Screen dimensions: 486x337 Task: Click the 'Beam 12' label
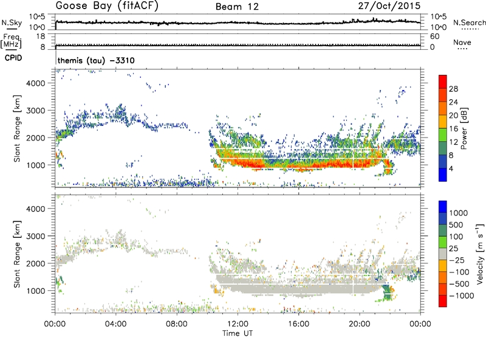pos(237,7)
